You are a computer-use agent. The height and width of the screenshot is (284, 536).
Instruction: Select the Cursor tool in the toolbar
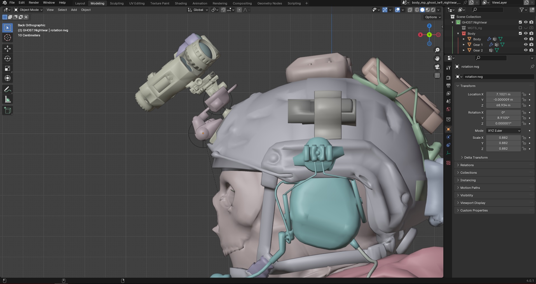pyautogui.click(x=8, y=38)
